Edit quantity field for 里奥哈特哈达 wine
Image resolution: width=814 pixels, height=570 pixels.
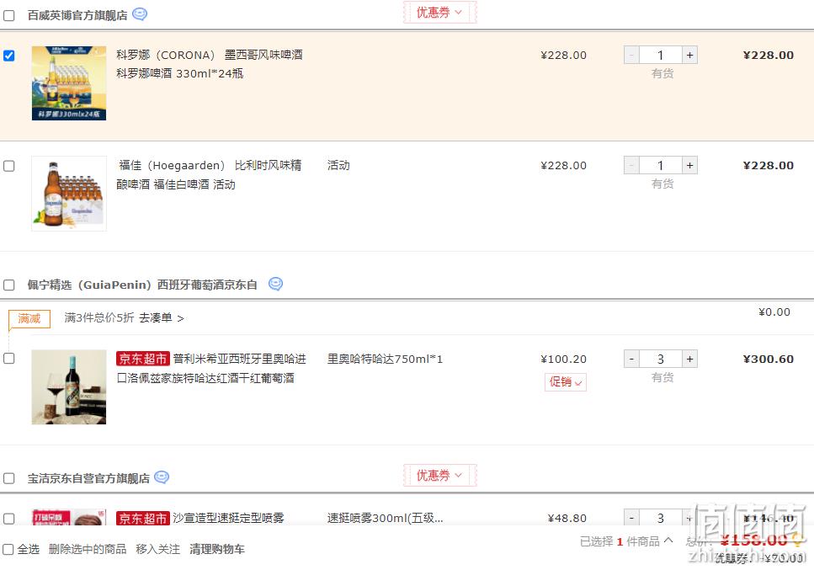pos(660,359)
